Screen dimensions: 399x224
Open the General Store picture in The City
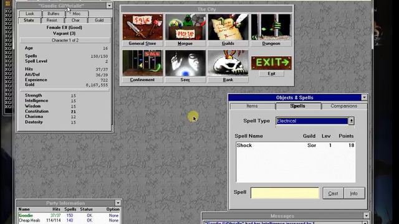[143, 27]
